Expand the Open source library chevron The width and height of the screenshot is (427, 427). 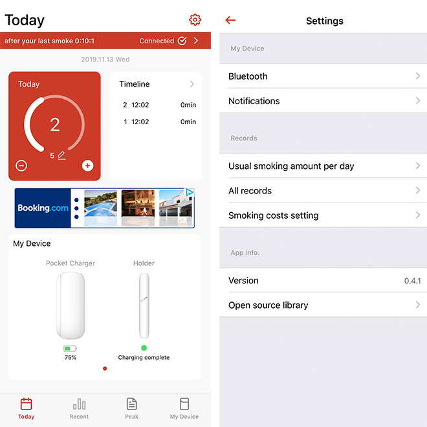[418, 305]
